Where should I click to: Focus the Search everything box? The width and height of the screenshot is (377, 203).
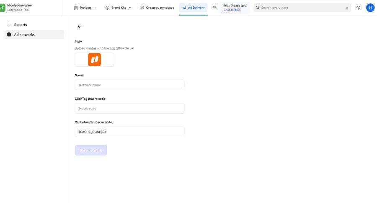point(302,8)
